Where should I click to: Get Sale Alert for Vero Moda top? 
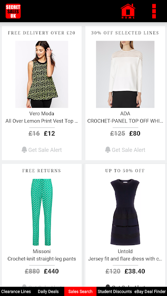coord(42,150)
